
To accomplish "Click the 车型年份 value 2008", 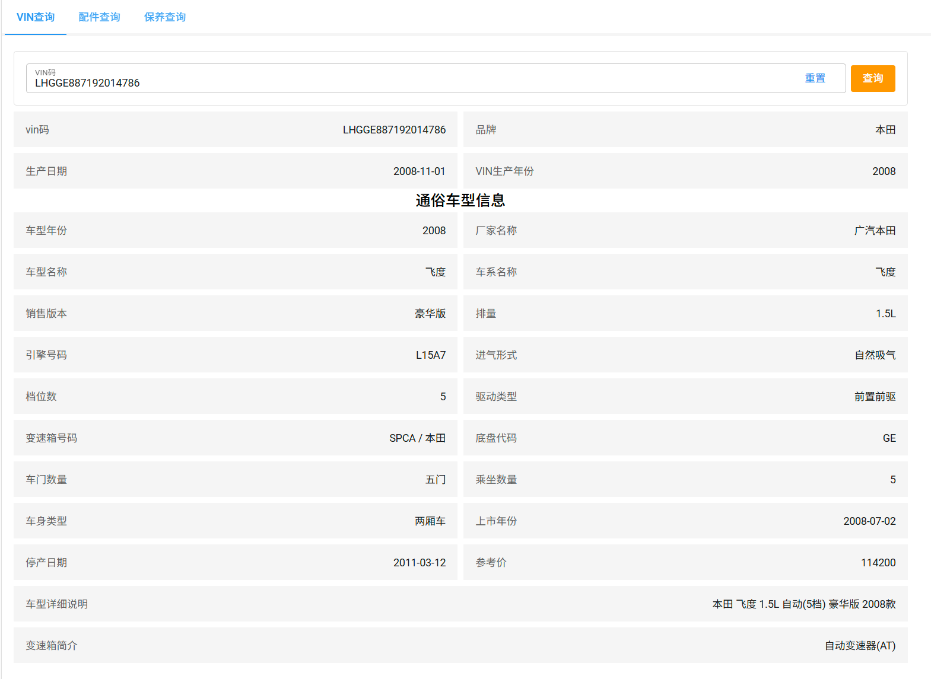I will 434,231.
